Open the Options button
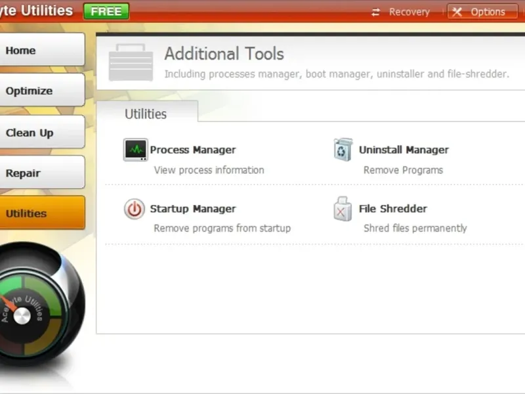525x394 pixels. pos(482,12)
